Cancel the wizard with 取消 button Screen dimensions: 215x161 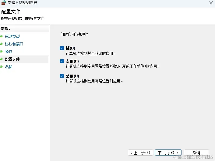[x=196, y=153]
